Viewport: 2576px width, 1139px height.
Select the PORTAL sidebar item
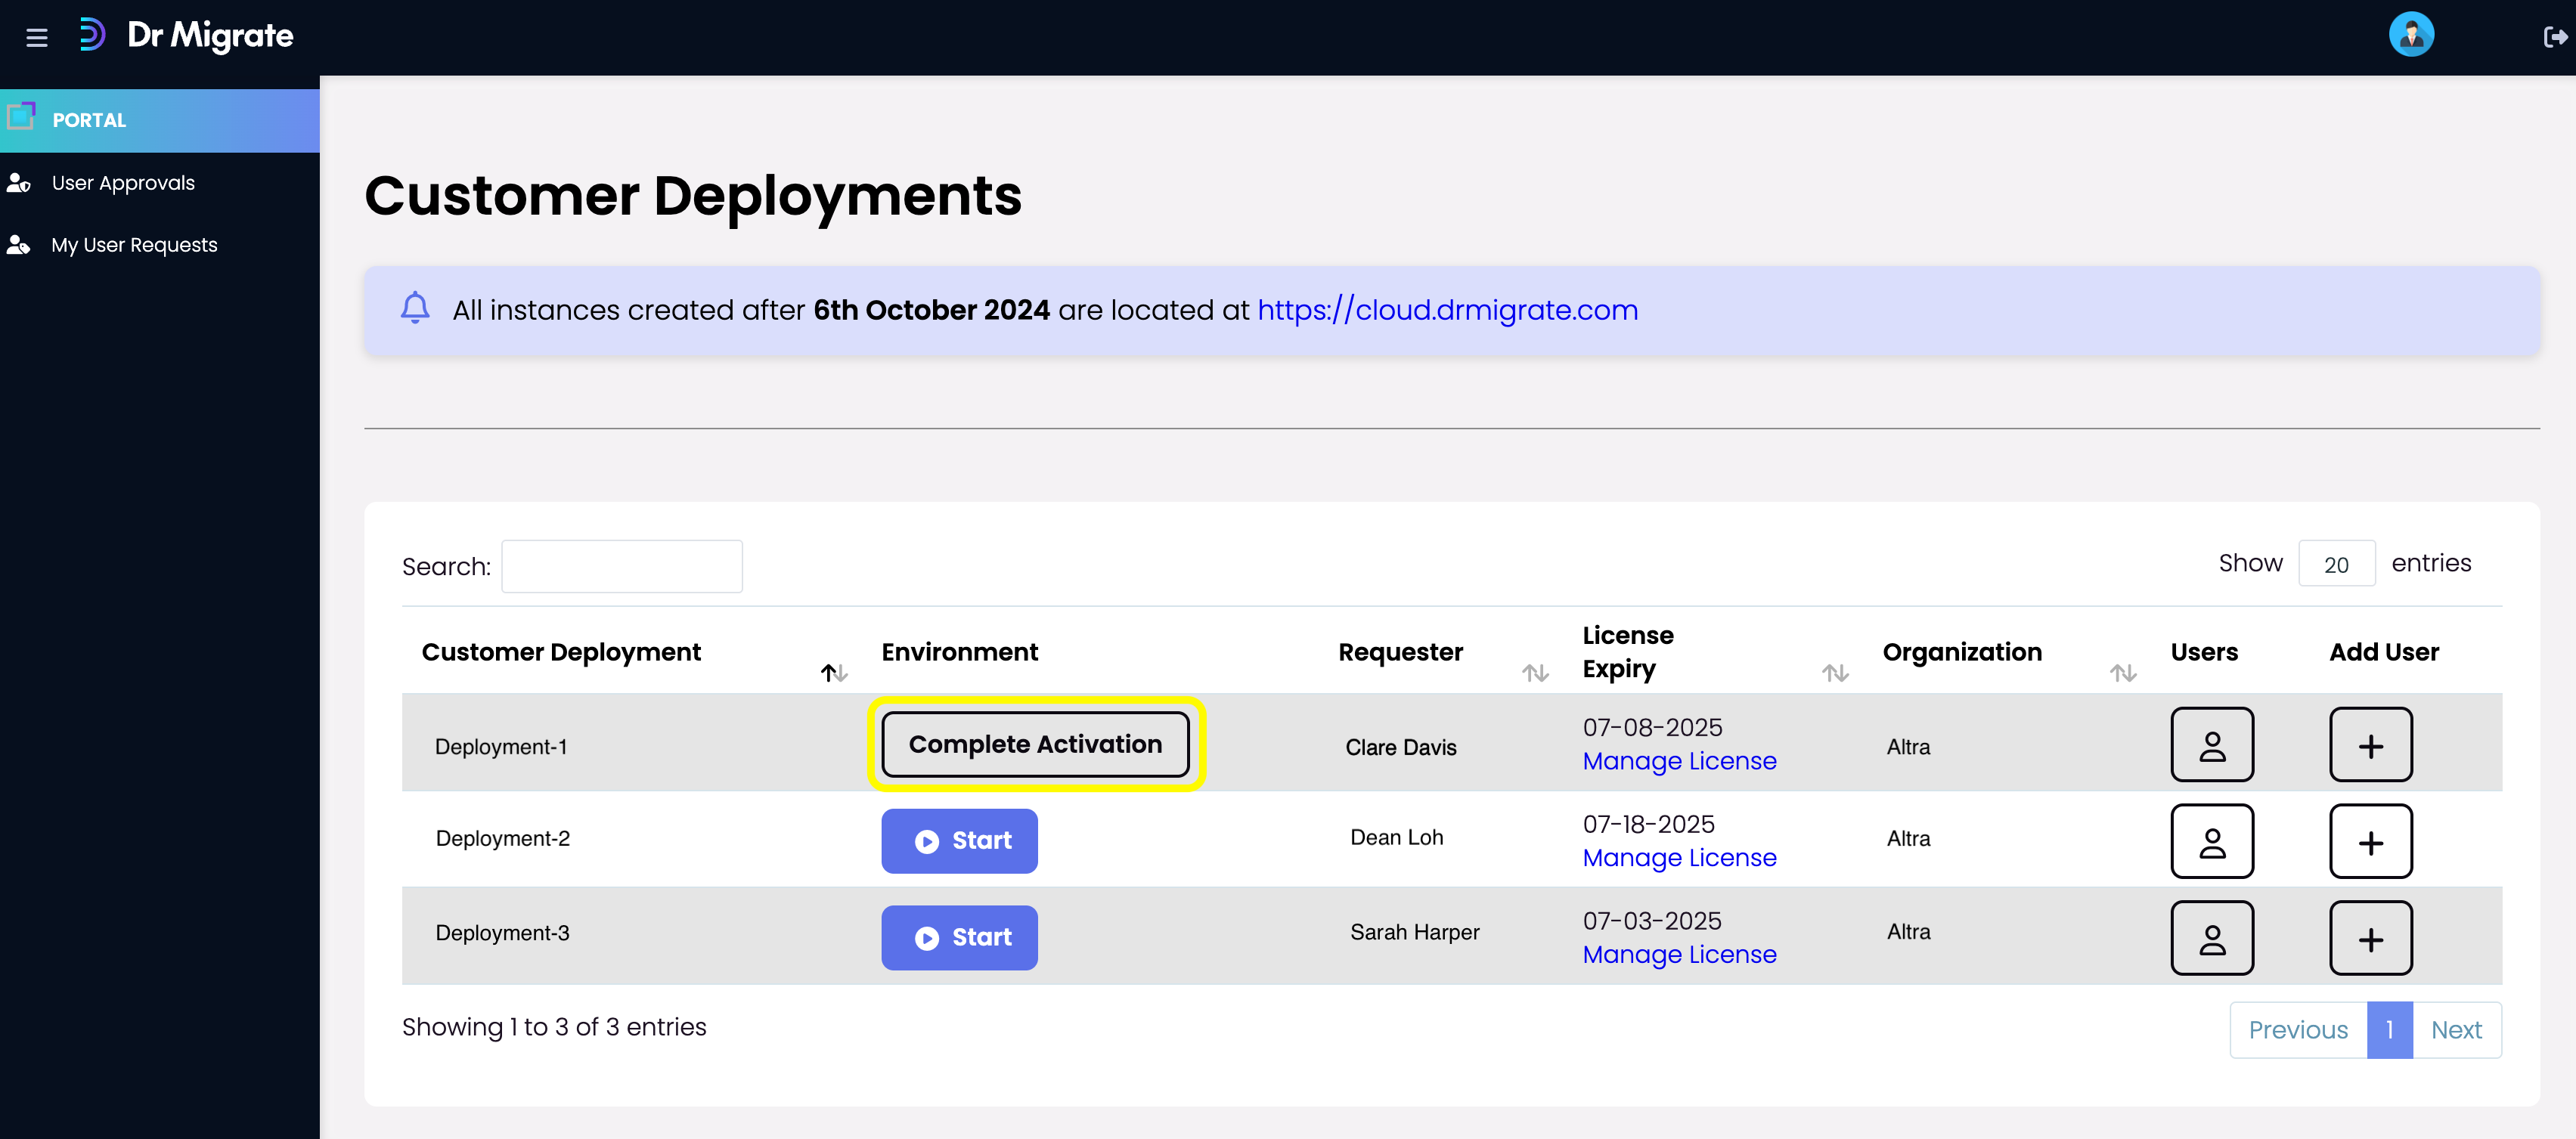[x=160, y=120]
